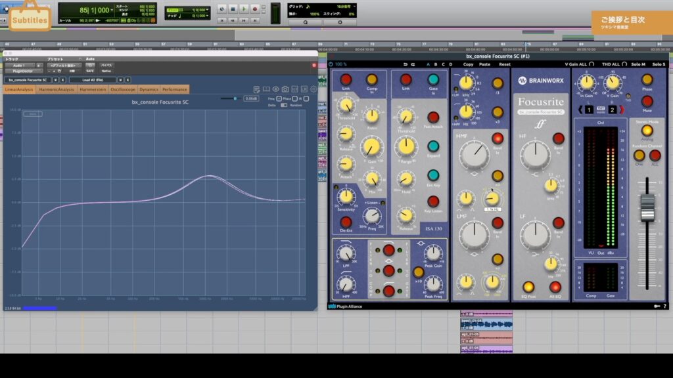The width and height of the screenshot is (673, 378).
Task: Click the eye view icon in PluginDoctor toolbar
Action: click(x=275, y=89)
